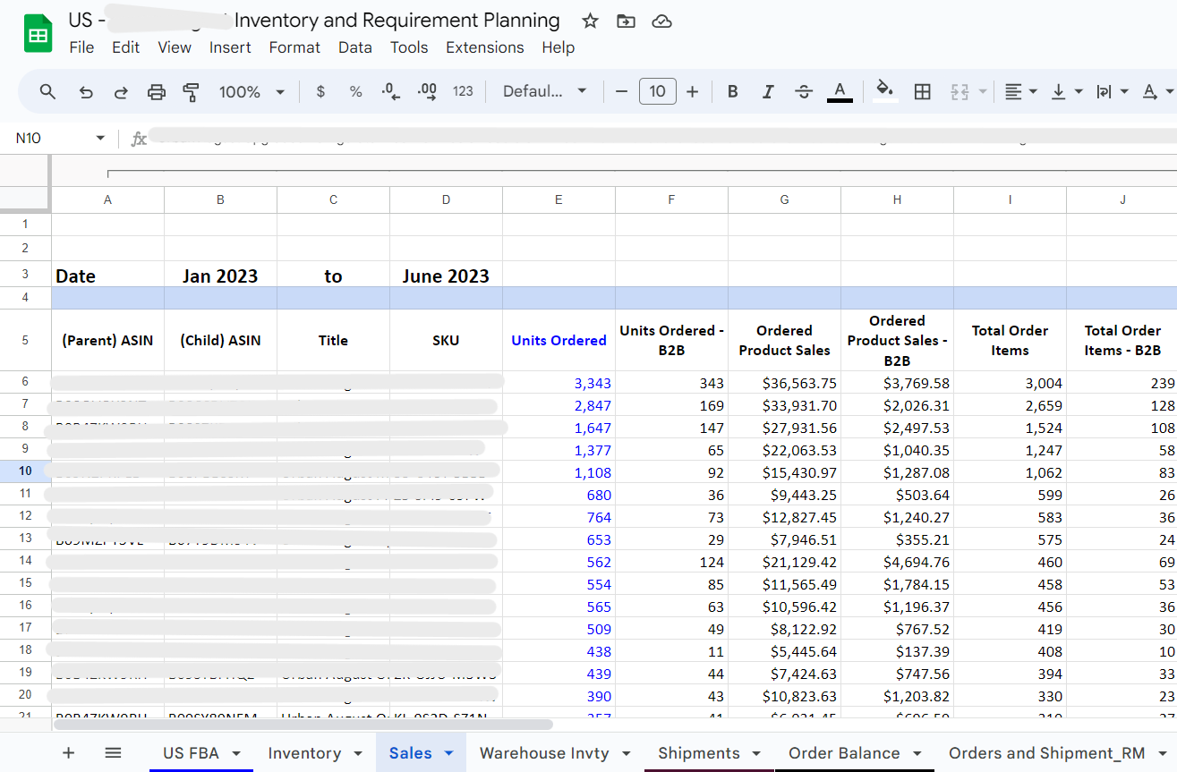Open the Sales tab dropdown arrow

[449, 753]
